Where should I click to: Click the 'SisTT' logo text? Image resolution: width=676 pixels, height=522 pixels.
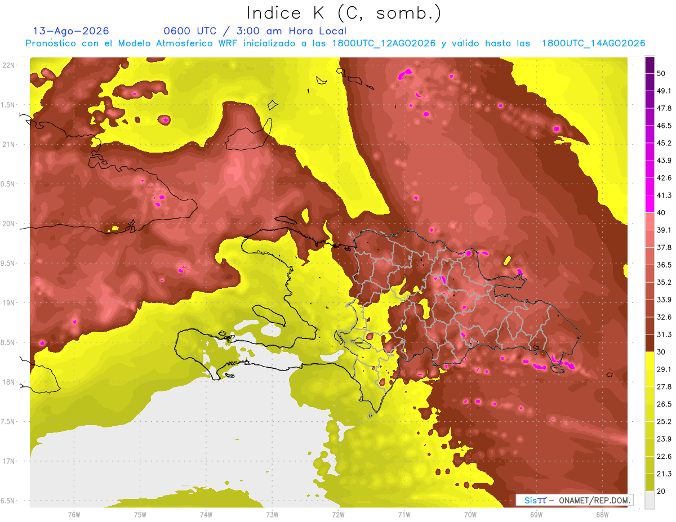pos(535,500)
